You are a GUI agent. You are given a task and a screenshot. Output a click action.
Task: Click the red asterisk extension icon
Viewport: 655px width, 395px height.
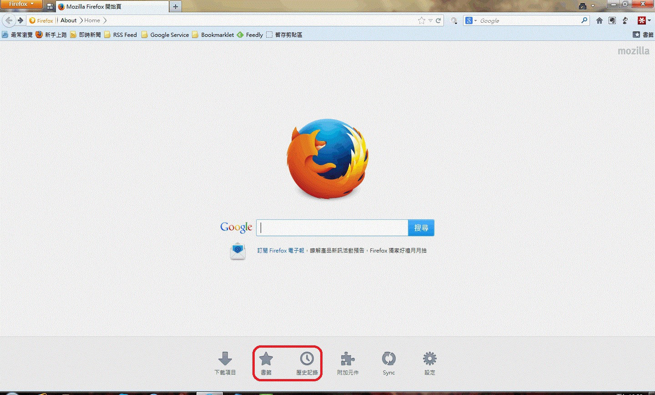point(641,20)
